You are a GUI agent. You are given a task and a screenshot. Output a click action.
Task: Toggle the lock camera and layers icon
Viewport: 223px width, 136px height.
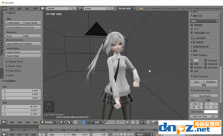pos(128,122)
